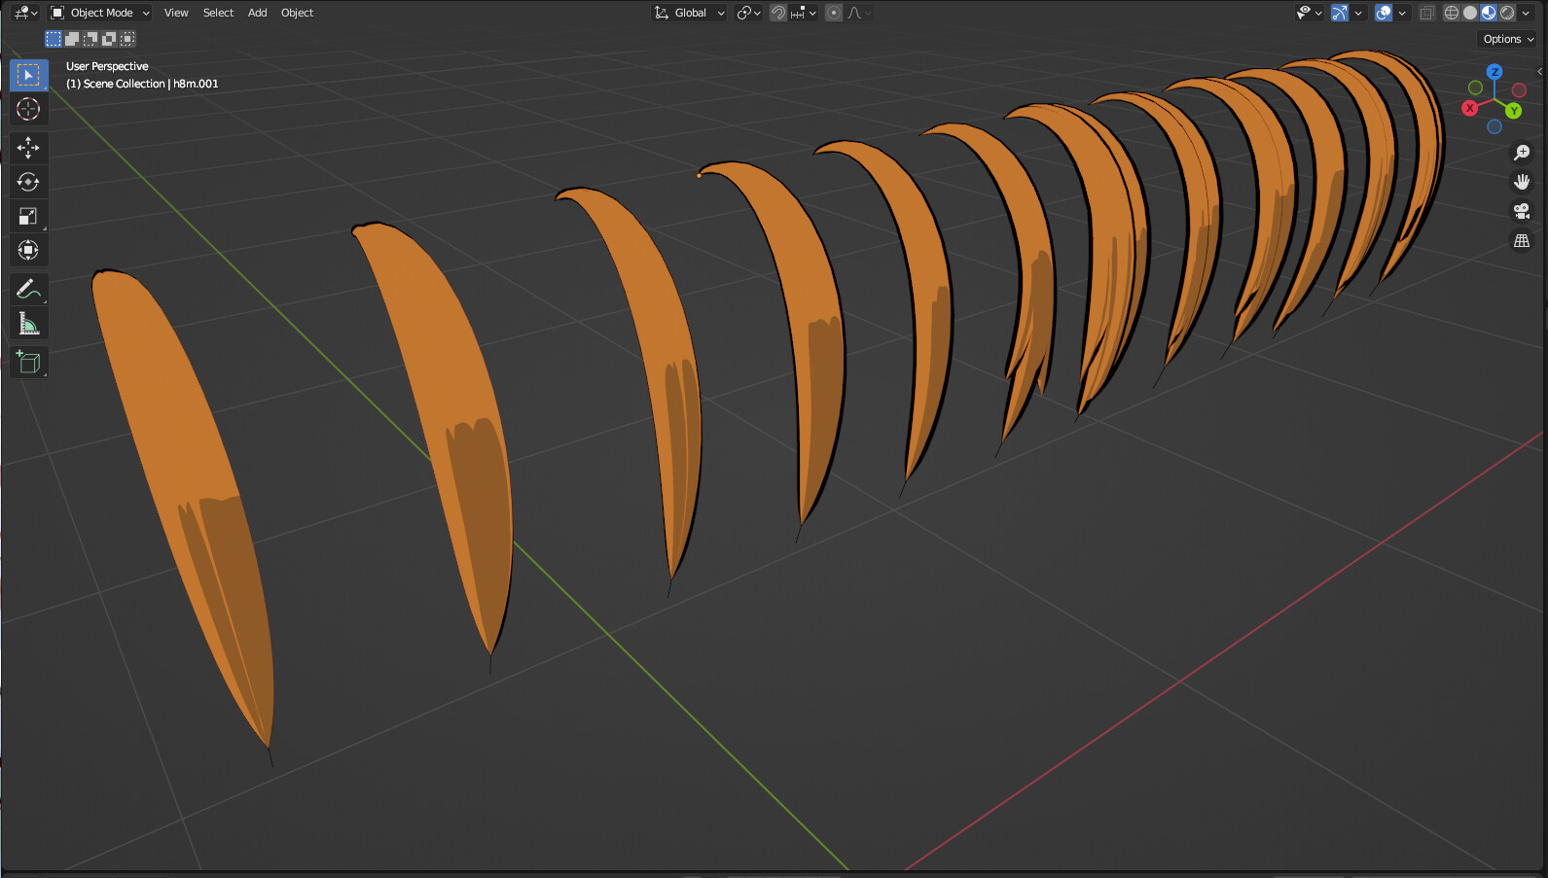Open the Options dropdown
The image size is (1548, 878).
pyautogui.click(x=1508, y=39)
